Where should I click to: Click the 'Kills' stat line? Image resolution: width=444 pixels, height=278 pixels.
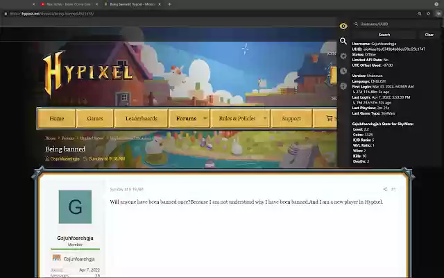click(359, 156)
